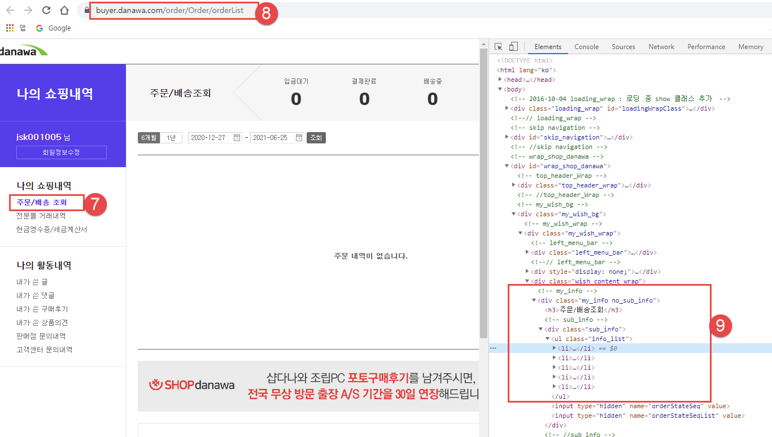The height and width of the screenshot is (437, 772).
Task: Collapse the body node
Action: pos(500,89)
